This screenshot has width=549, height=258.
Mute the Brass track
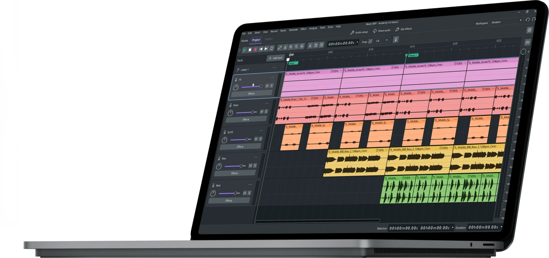[x=262, y=112]
